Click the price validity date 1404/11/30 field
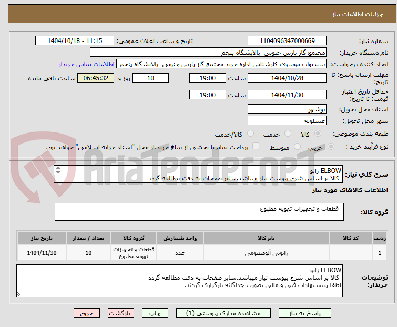The image size is (397, 327). pyautogui.click(x=287, y=95)
